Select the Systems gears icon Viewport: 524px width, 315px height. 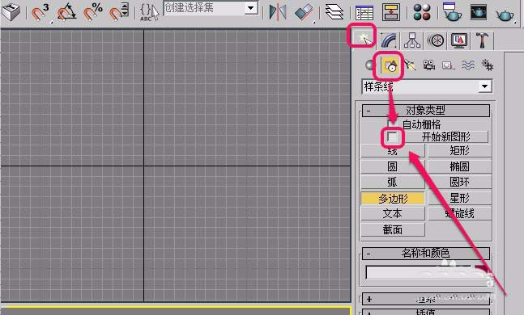pos(488,65)
